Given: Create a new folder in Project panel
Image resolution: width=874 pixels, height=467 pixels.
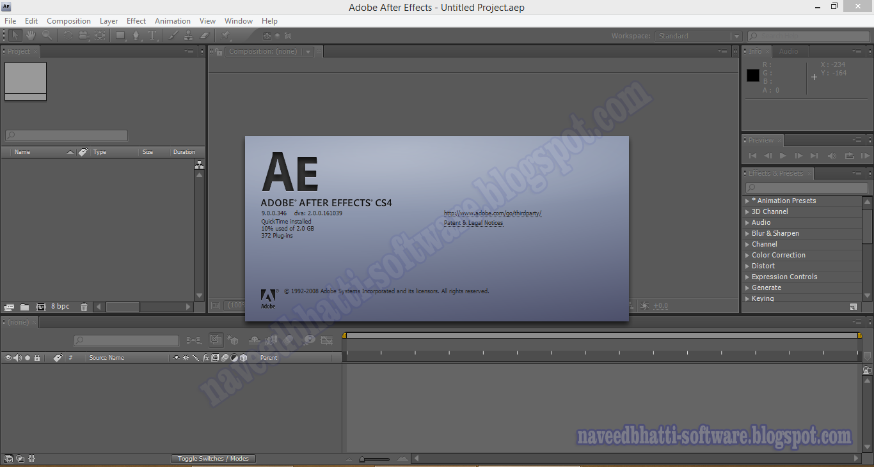Looking at the screenshot, I should click(x=24, y=307).
